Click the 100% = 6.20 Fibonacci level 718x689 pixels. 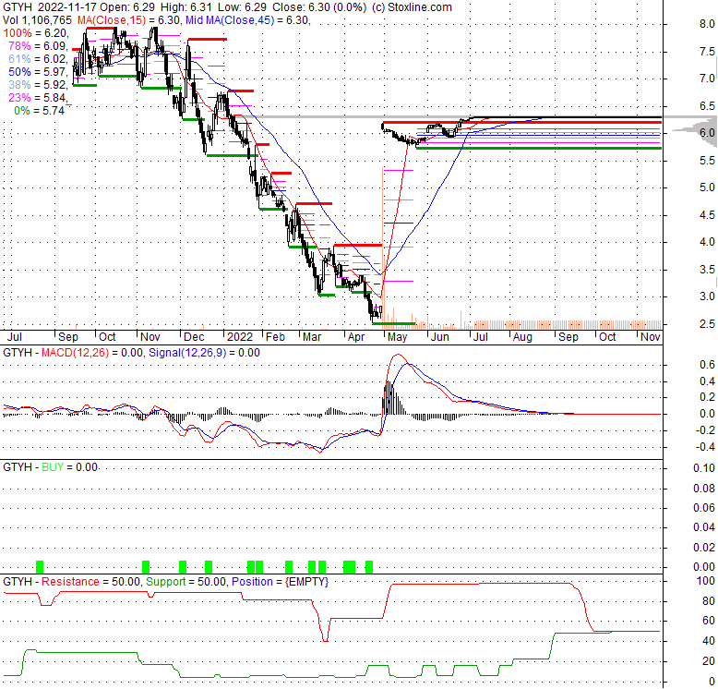pyautogui.click(x=36, y=33)
